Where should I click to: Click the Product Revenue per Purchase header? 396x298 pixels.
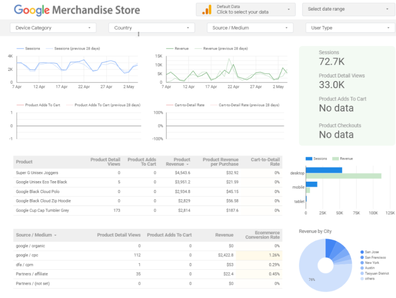coord(221,162)
